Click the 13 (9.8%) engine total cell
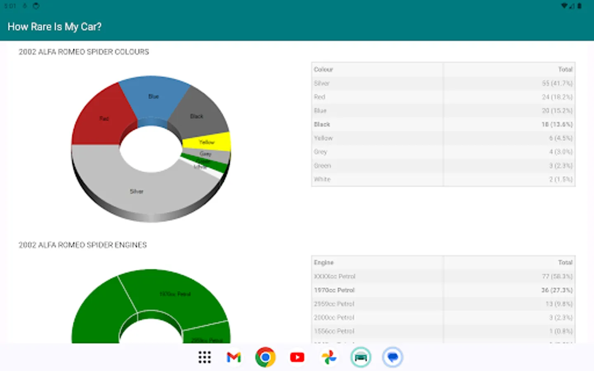The image size is (594, 371). [509, 304]
